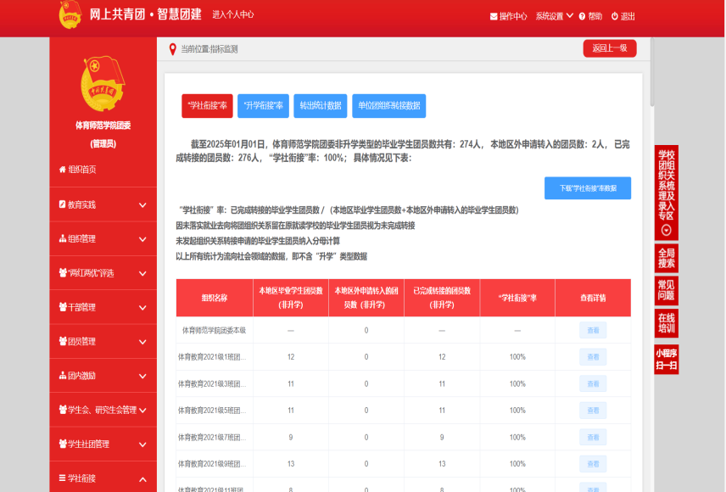
Task: Select the 单位团组织转接数据 tab
Action: click(x=388, y=106)
